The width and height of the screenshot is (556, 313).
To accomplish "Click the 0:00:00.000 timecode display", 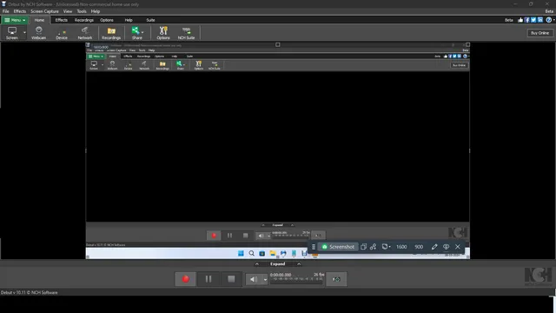I will [281, 275].
